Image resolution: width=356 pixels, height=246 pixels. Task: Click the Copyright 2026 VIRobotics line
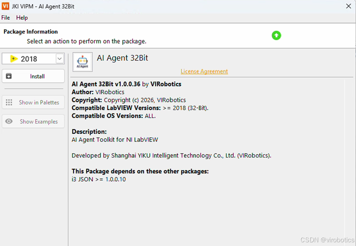[129, 100]
